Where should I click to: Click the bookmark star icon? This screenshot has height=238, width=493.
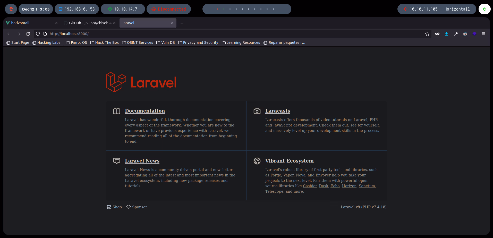coord(427,34)
